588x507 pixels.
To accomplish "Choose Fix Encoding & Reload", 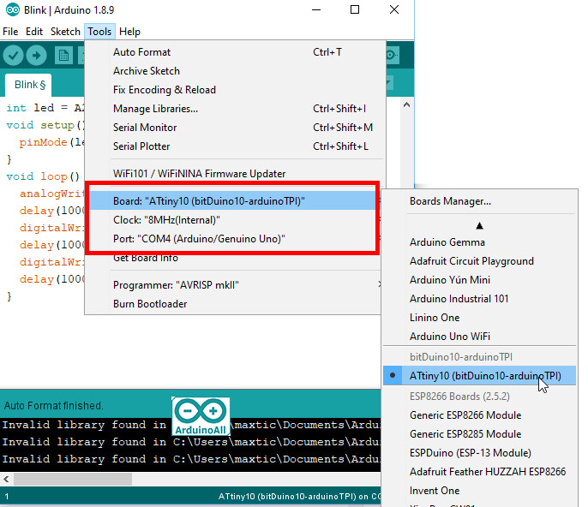I will coord(236,90).
